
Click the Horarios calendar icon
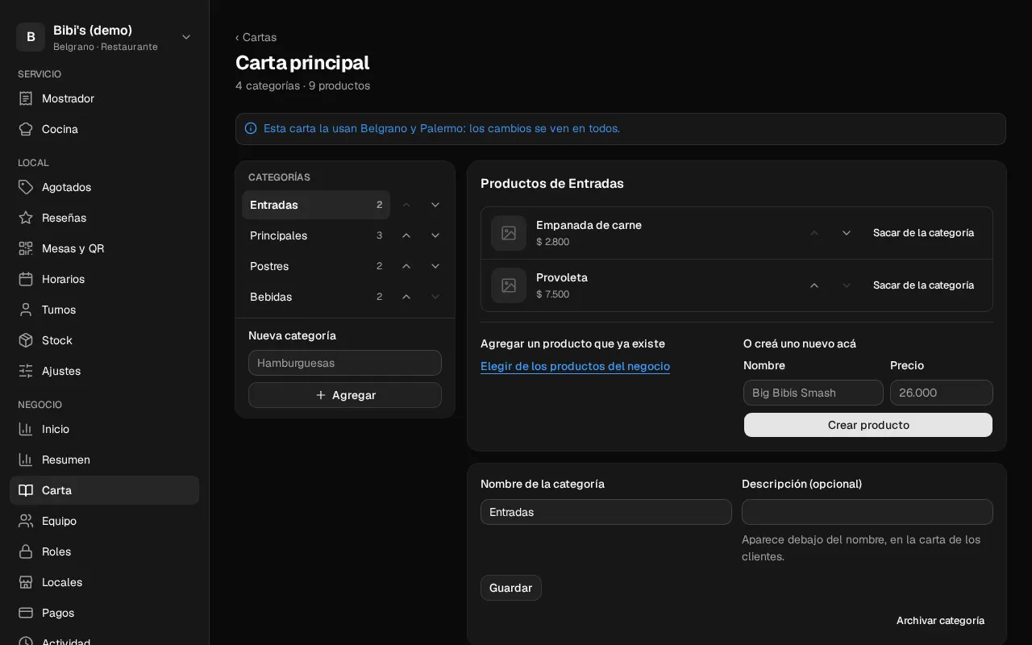(x=26, y=279)
